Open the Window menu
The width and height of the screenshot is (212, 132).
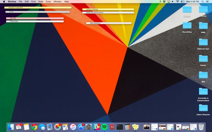coord(57,2)
